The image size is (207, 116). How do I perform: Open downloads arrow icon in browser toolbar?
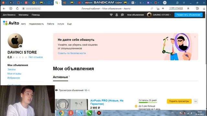point(204,9)
